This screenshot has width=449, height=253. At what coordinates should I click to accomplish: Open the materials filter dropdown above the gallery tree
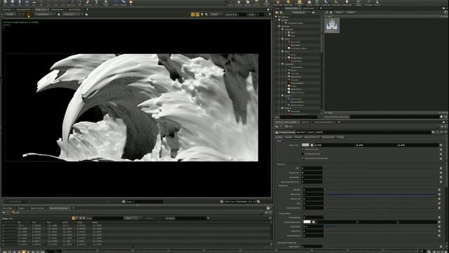click(x=300, y=13)
